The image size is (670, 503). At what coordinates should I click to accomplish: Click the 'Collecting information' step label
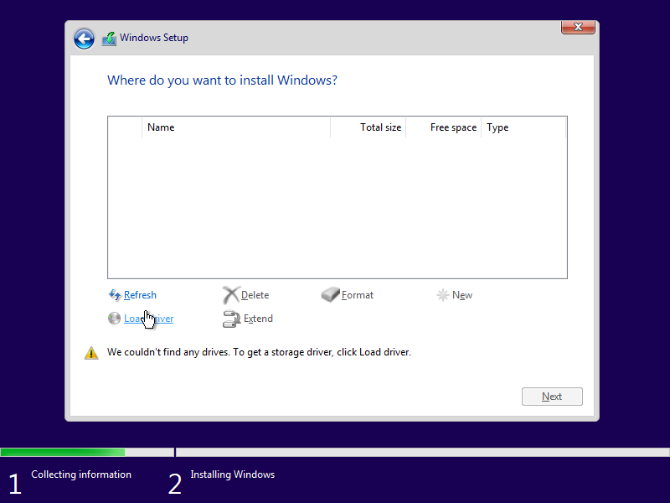tap(81, 474)
